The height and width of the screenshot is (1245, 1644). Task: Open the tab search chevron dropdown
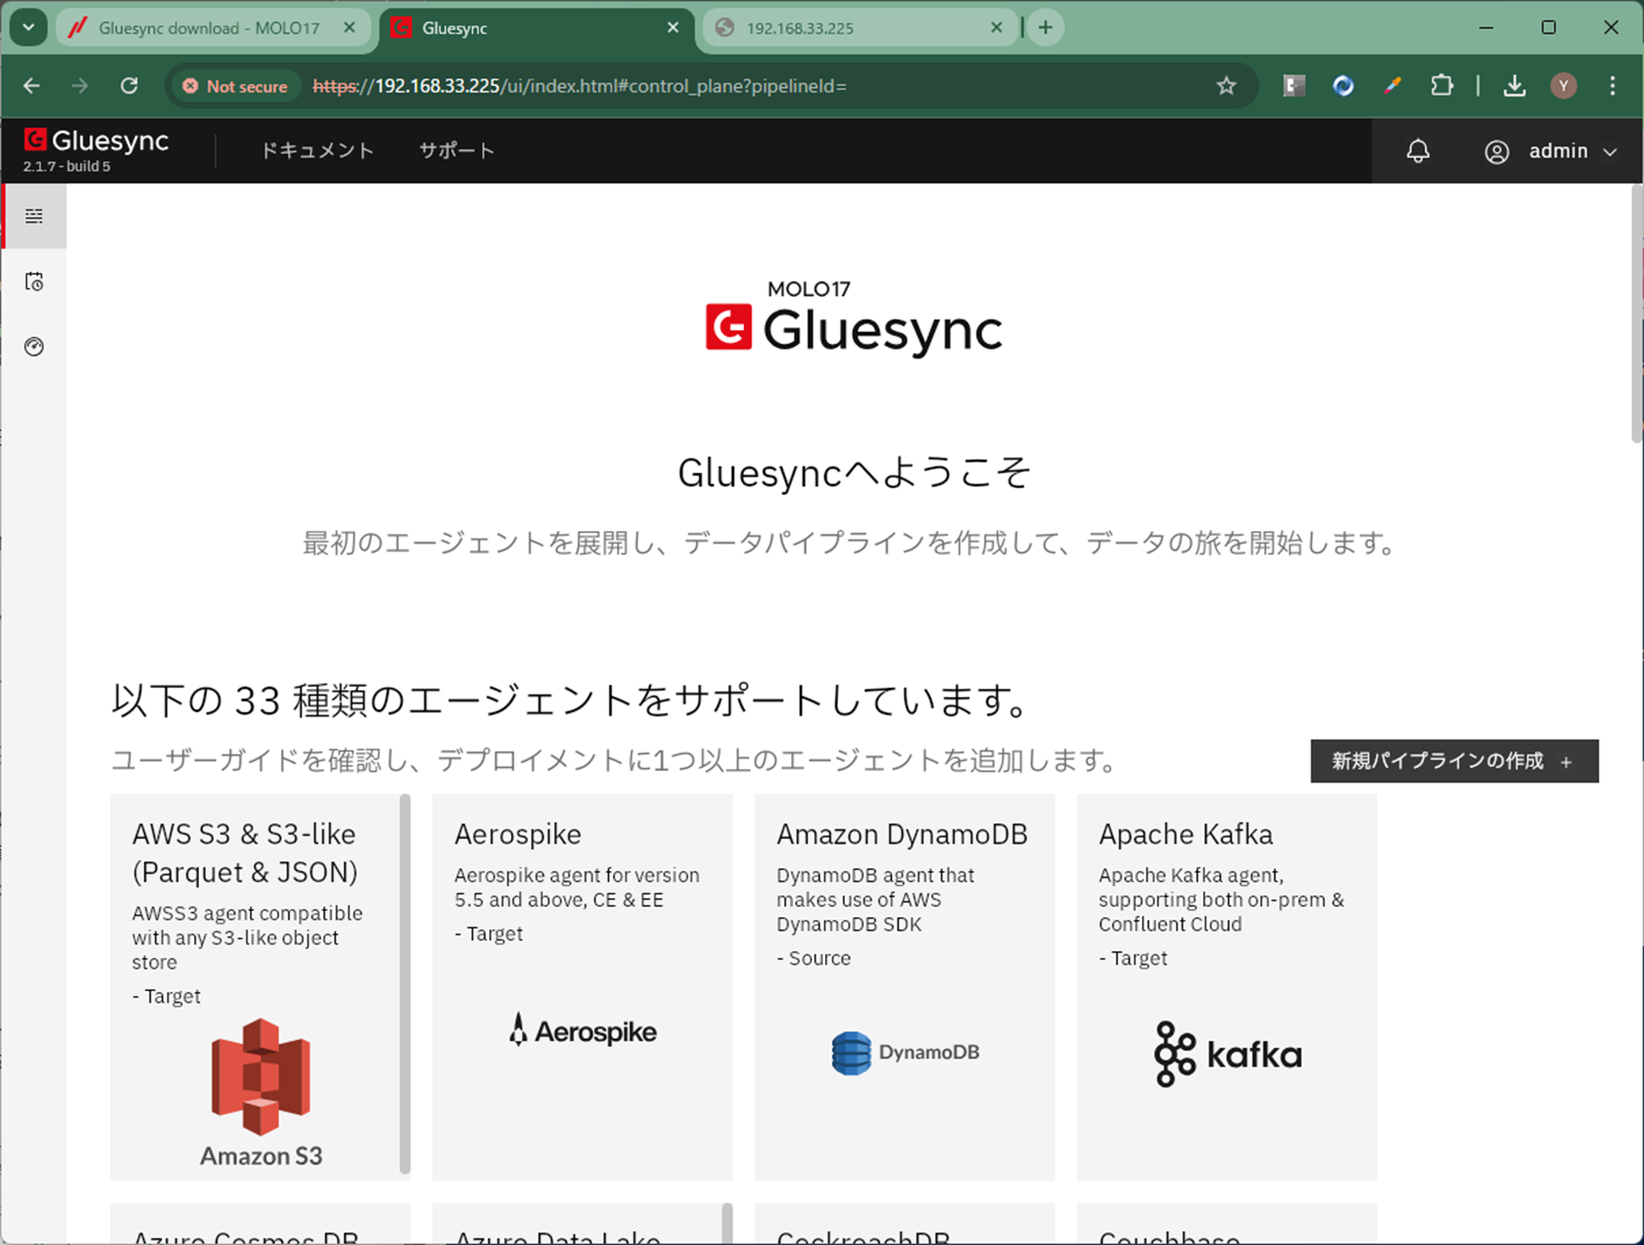point(29,28)
